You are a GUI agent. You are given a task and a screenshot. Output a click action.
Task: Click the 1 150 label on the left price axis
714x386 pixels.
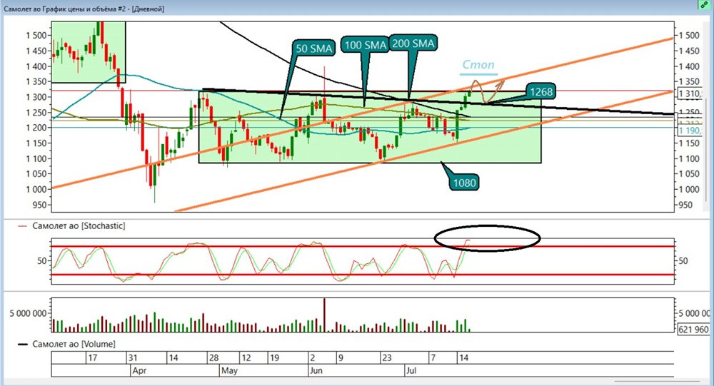pyautogui.click(x=36, y=143)
